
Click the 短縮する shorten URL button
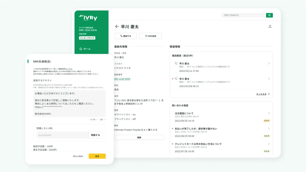[x=95, y=135]
